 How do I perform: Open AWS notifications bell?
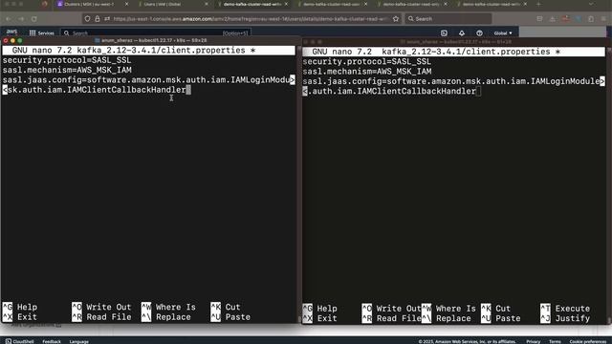coord(462,33)
